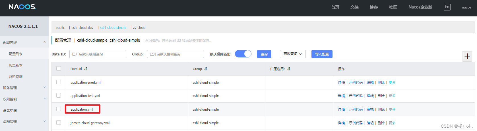Switch language with the En button

447,7
